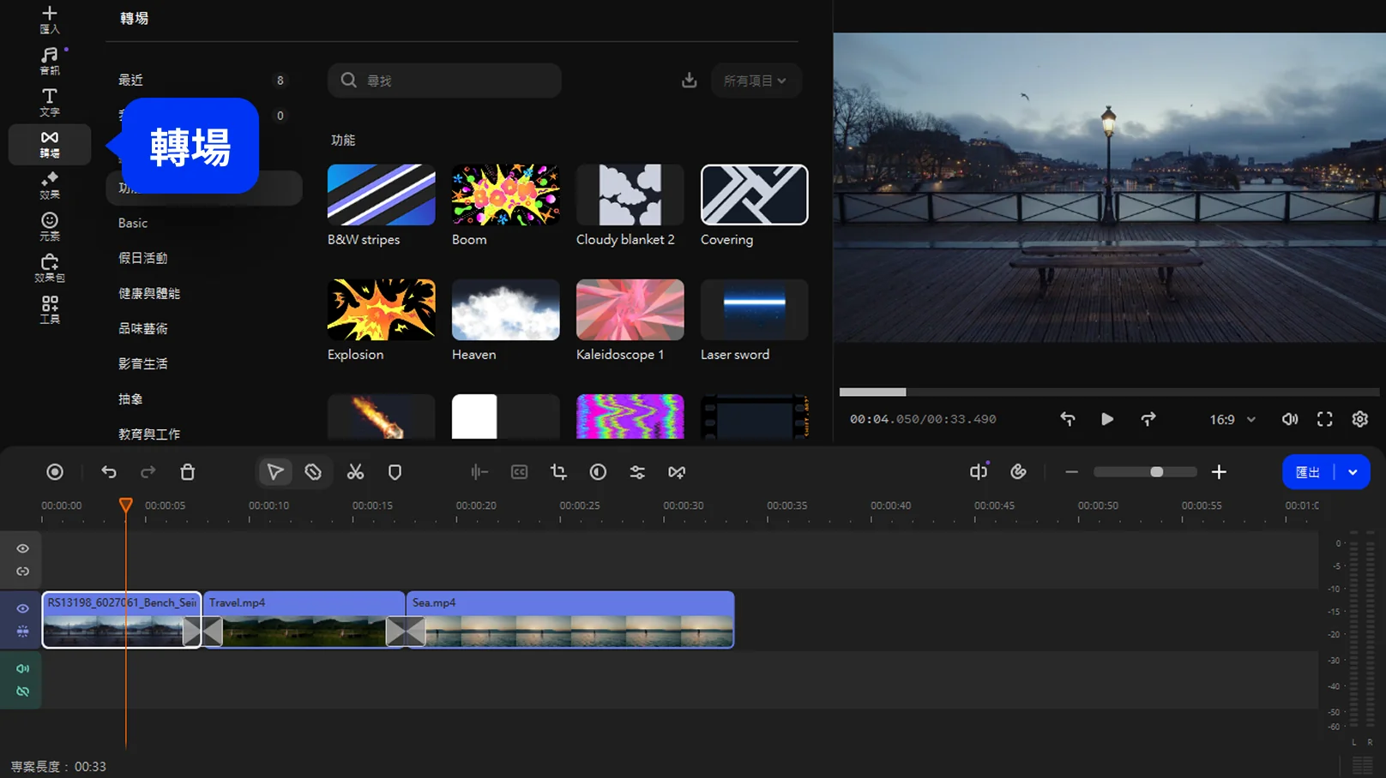Expand the 所有項目 filter dropdown

(x=755, y=81)
